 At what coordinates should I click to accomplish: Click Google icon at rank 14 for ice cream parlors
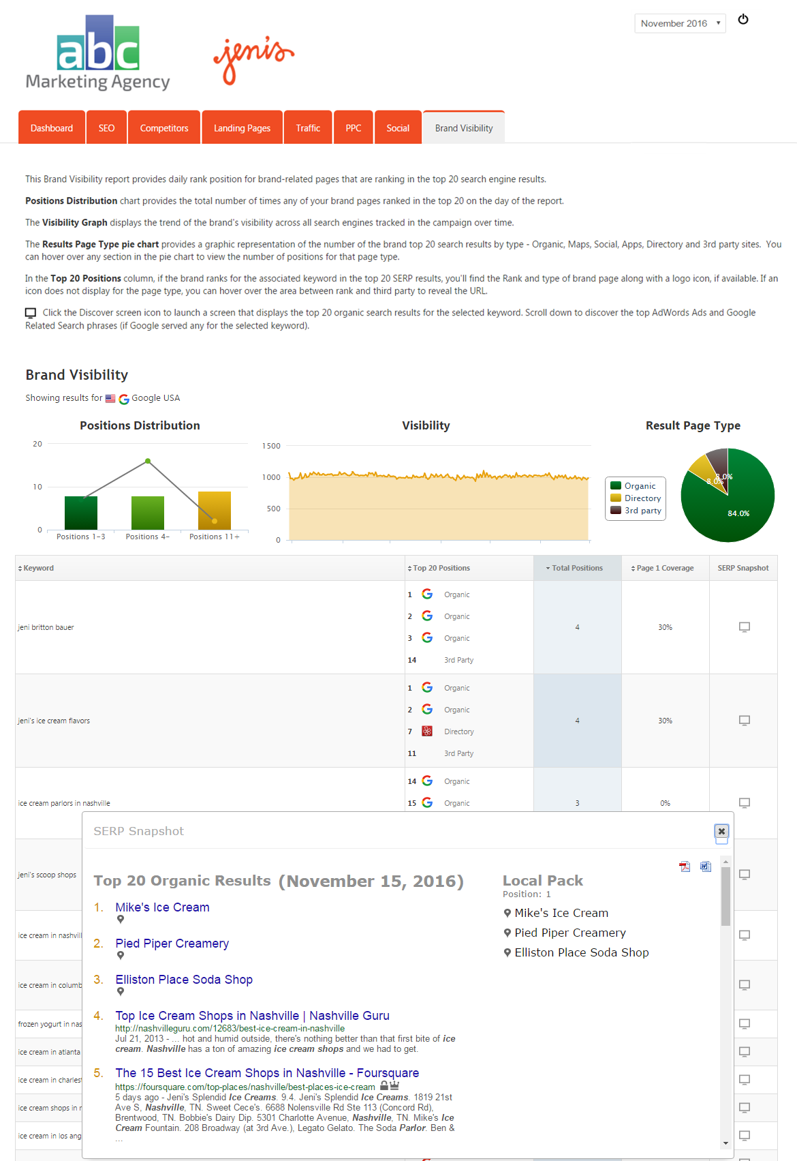coord(427,781)
